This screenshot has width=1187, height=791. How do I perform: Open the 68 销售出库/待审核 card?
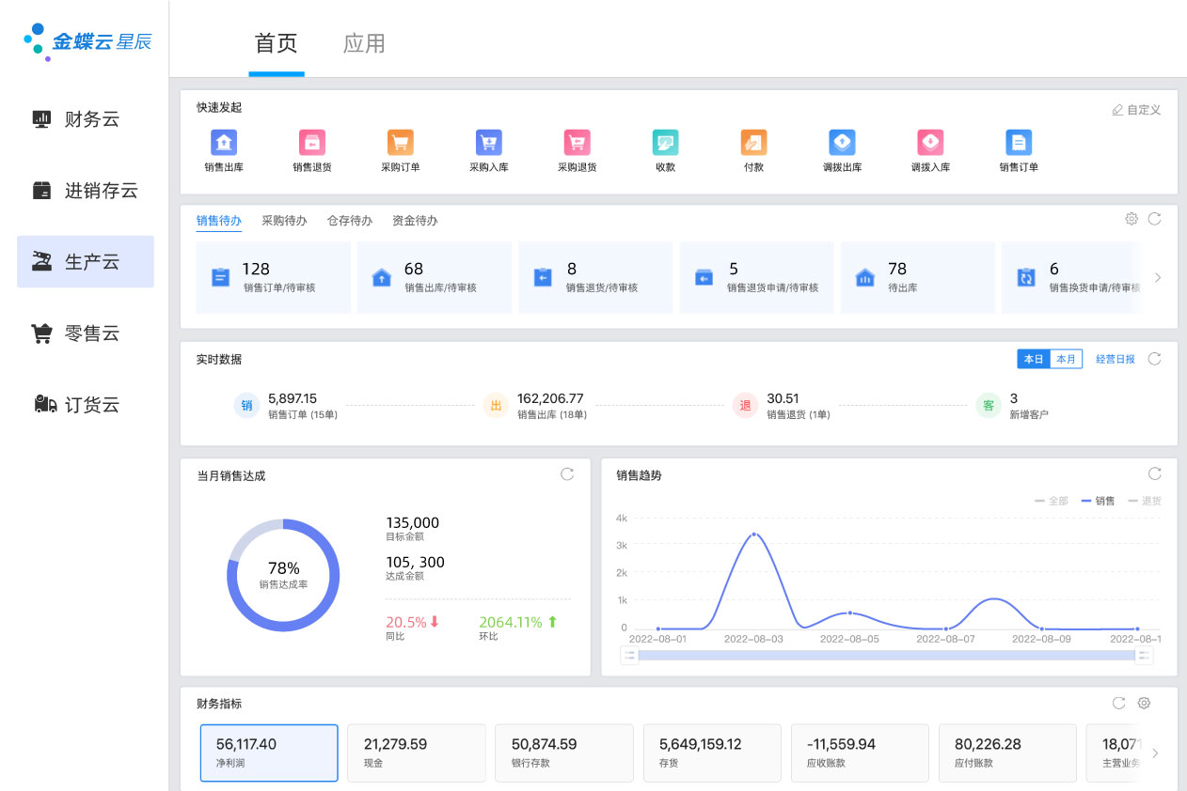tap(435, 277)
